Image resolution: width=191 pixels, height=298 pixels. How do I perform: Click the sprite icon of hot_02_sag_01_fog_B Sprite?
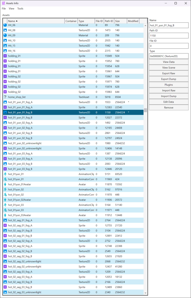[5, 236]
